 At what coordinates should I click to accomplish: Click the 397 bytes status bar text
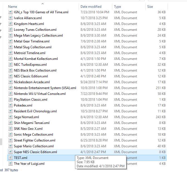[x=11, y=170]
